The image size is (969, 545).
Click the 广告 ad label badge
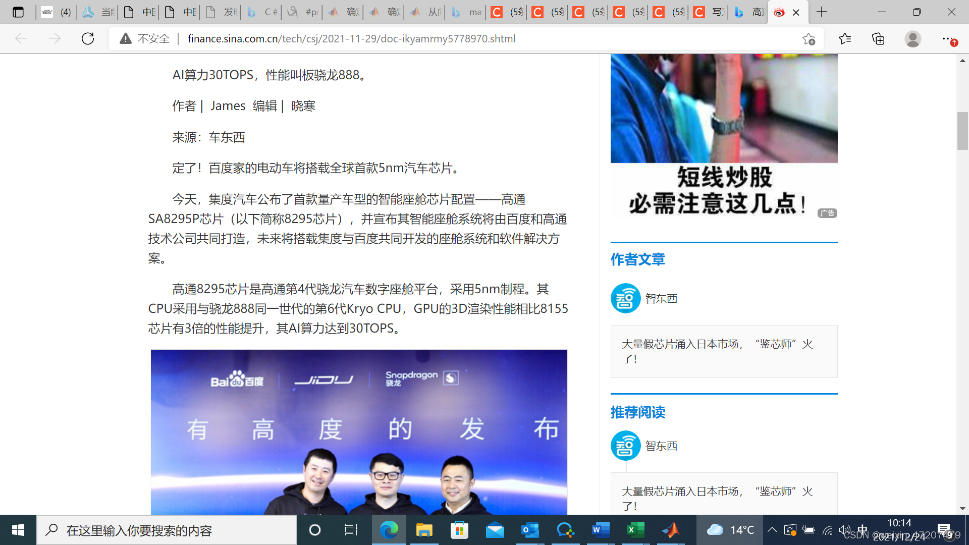click(827, 213)
